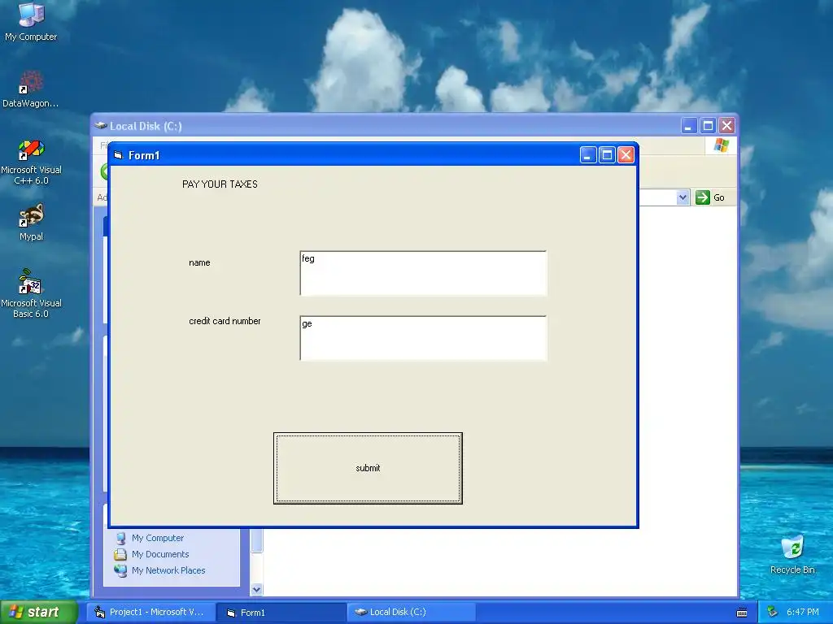Screen dimensions: 833x624
Task: Open the My Computer link in Other Places
Action: click(158, 538)
